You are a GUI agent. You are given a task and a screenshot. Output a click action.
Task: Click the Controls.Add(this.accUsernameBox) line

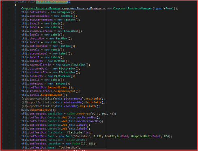pos(62,121)
